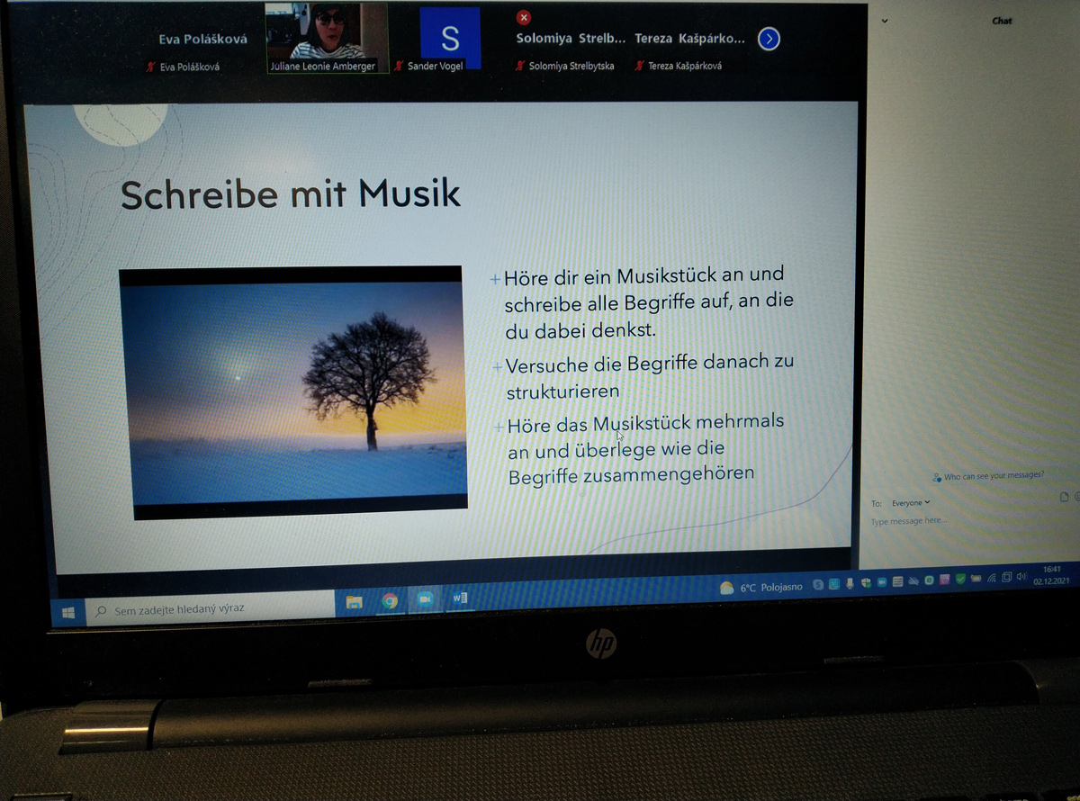
Task: Show next participants with the arrow button
Action: pyautogui.click(x=769, y=39)
